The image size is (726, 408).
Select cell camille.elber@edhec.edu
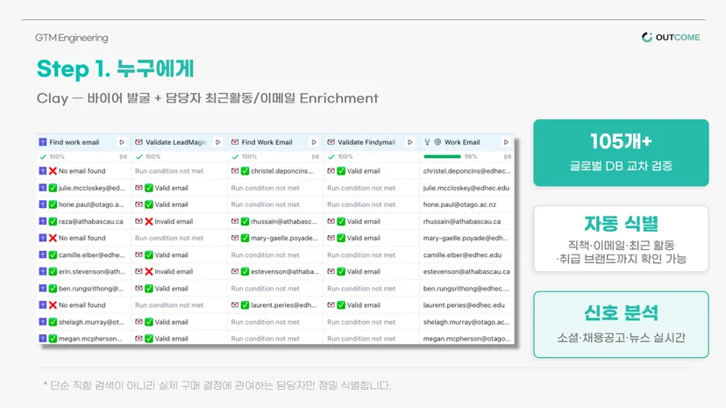click(x=466, y=255)
